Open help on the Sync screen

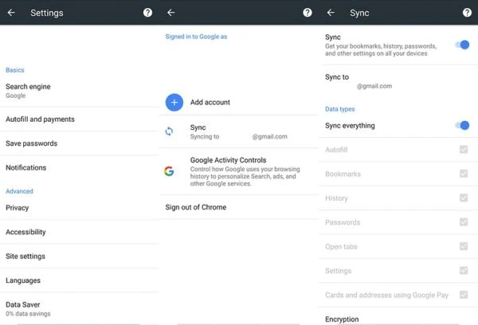click(467, 13)
